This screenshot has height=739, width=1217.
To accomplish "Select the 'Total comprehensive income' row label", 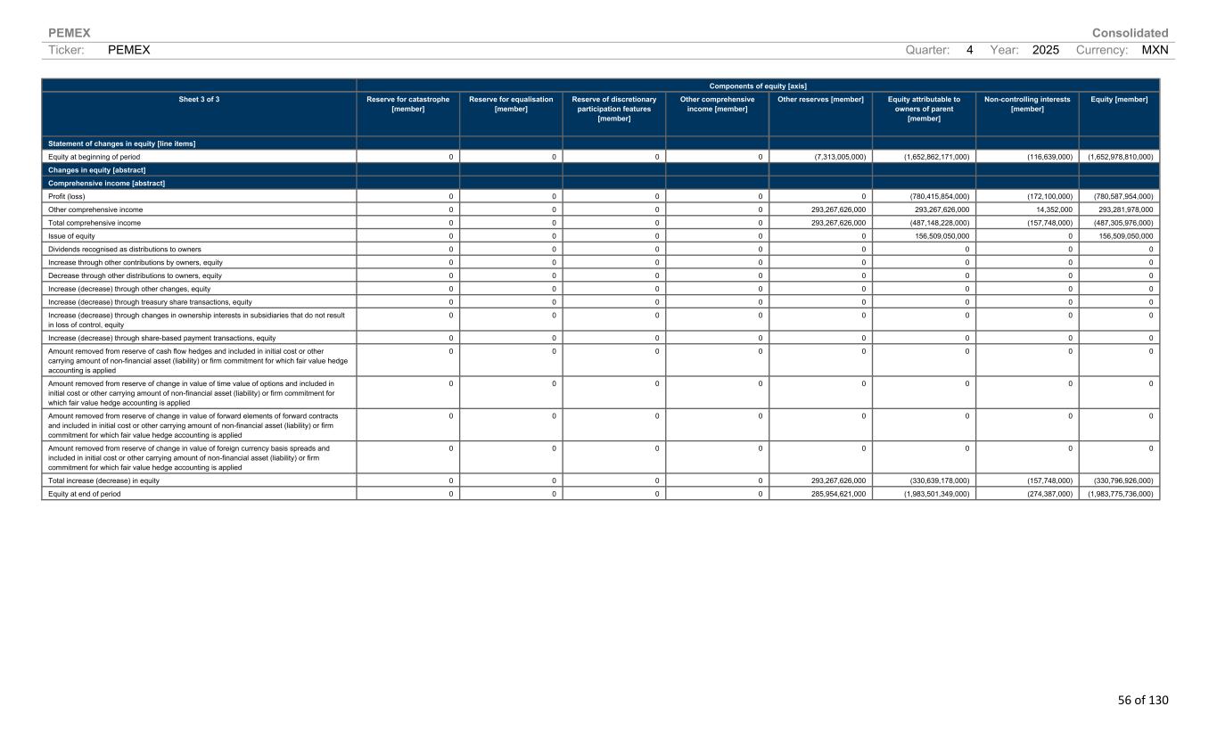I will tap(94, 222).
